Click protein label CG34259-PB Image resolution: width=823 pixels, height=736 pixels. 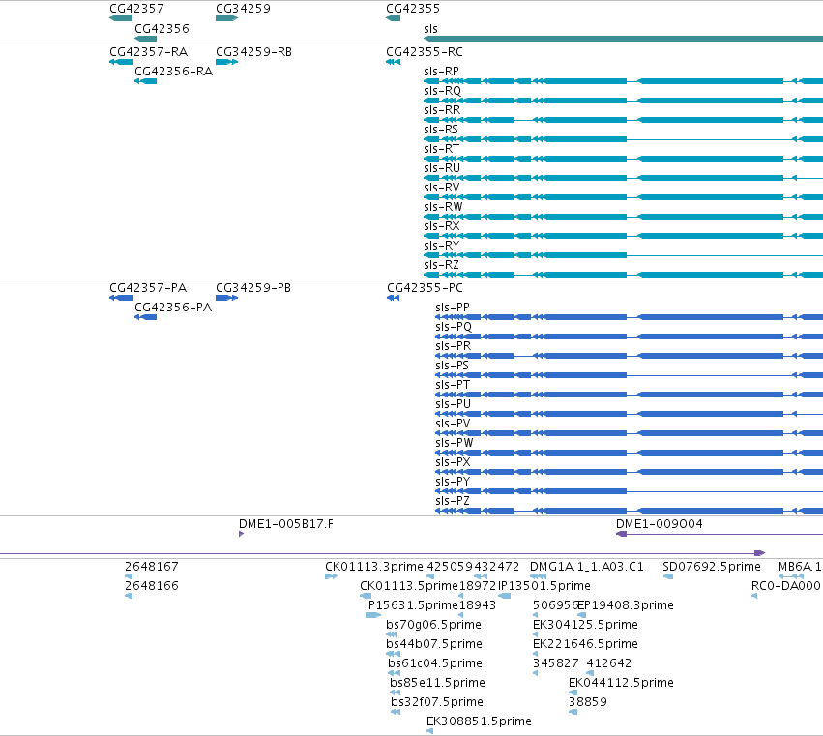[253, 288]
